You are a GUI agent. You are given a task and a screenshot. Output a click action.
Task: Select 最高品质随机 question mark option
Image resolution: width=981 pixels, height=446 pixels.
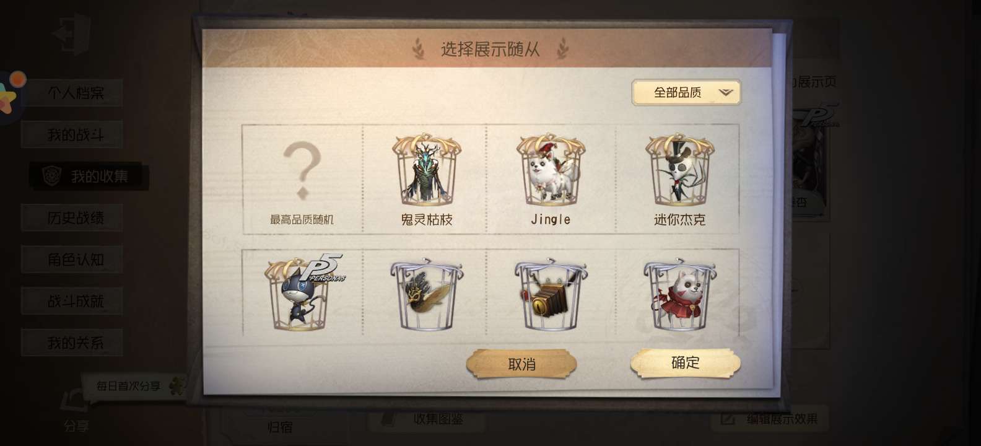(x=302, y=179)
